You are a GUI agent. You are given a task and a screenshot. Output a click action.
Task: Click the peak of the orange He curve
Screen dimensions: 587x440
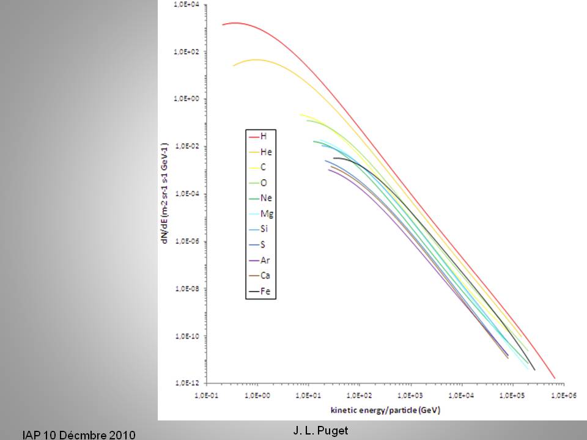(256, 60)
